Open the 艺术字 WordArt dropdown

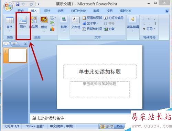(90, 23)
